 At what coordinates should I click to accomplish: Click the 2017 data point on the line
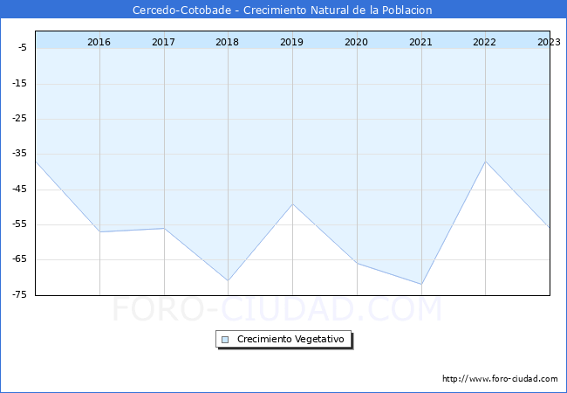click(165, 228)
